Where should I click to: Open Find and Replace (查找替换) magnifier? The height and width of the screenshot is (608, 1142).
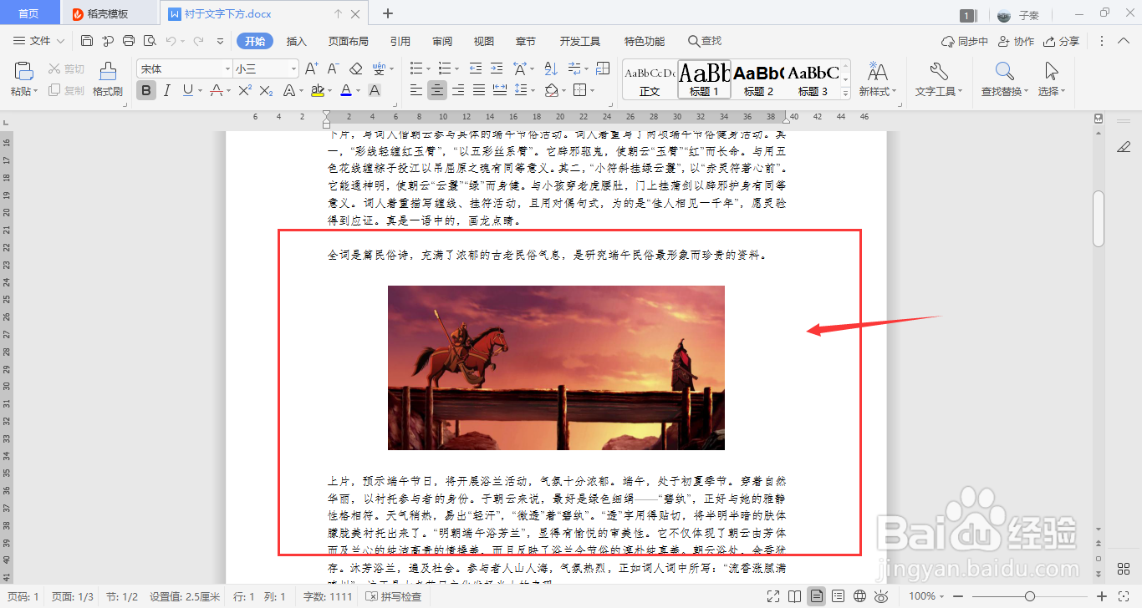click(x=1004, y=71)
